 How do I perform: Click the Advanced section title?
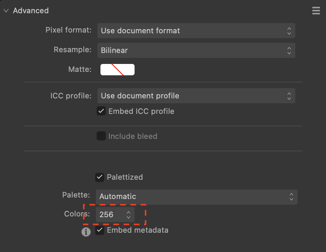click(x=31, y=11)
